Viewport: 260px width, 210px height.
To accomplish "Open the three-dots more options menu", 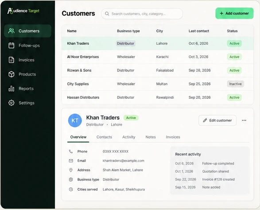I will click(x=244, y=120).
